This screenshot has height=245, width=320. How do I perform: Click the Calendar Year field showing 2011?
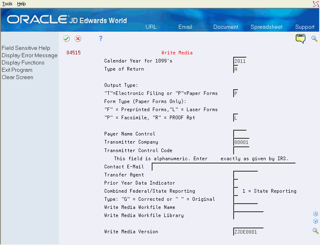240,61
